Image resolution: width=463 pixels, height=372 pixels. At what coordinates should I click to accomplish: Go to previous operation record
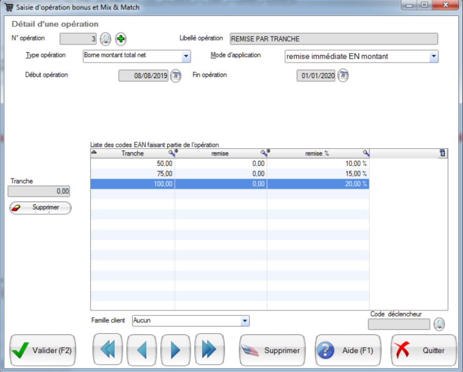[x=141, y=350]
